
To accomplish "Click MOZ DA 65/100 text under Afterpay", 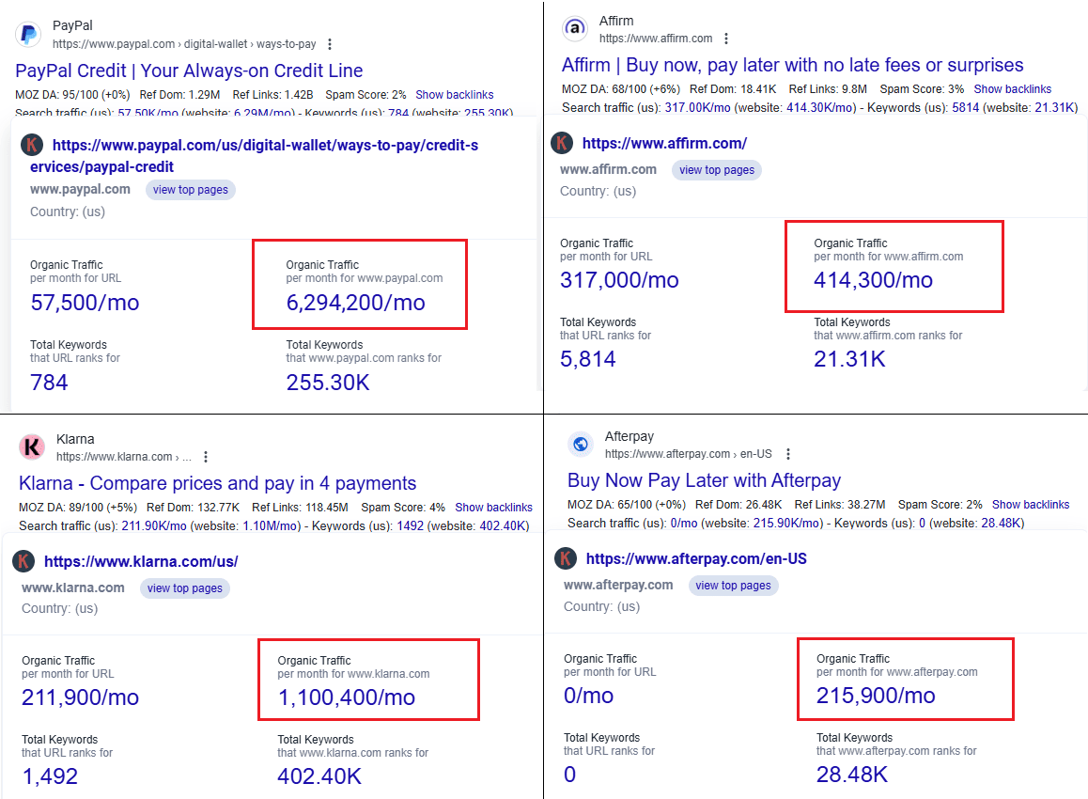I will pyautogui.click(x=627, y=505).
